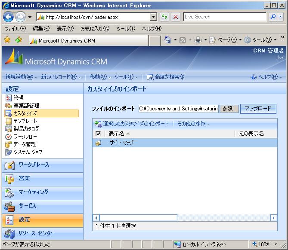Click the サイト マップ row icon
Viewport: 288px width, 250px height.
(99, 143)
